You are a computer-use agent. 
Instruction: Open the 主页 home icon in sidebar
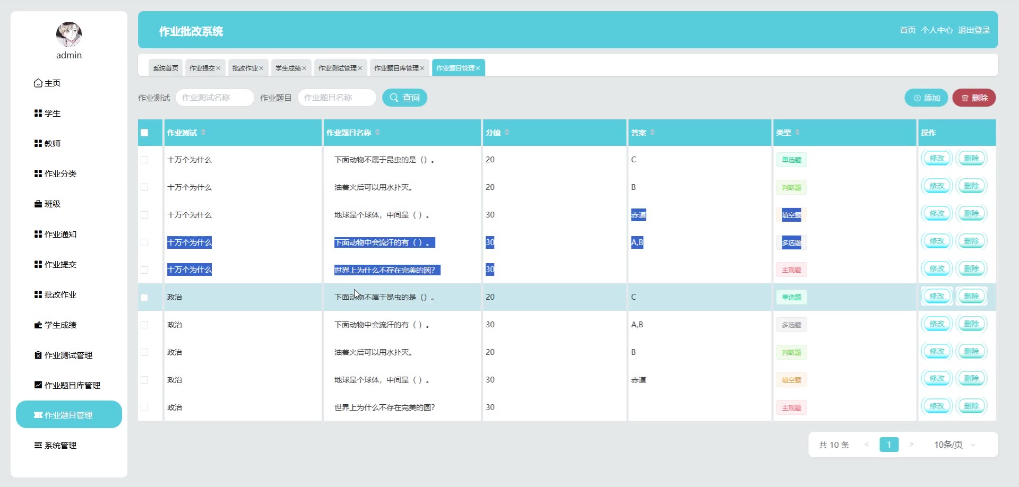[x=38, y=83]
